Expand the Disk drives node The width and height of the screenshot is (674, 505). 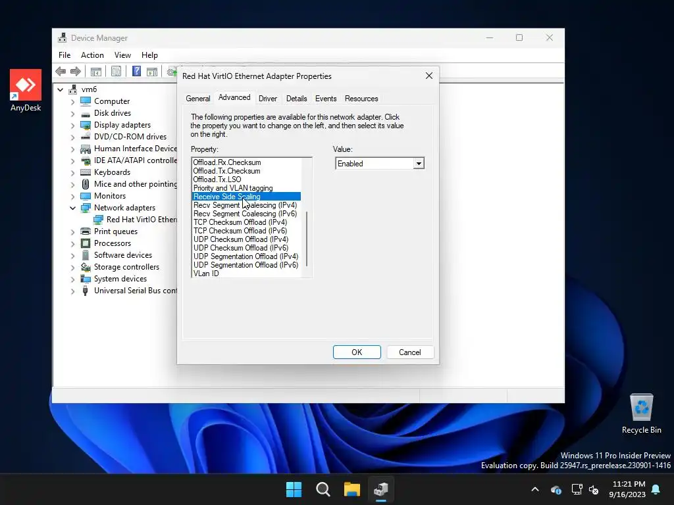click(72, 114)
